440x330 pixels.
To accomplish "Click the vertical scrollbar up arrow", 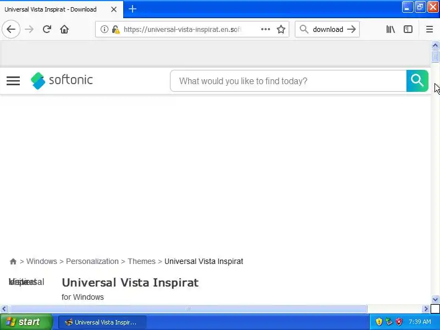I will click(x=435, y=45).
